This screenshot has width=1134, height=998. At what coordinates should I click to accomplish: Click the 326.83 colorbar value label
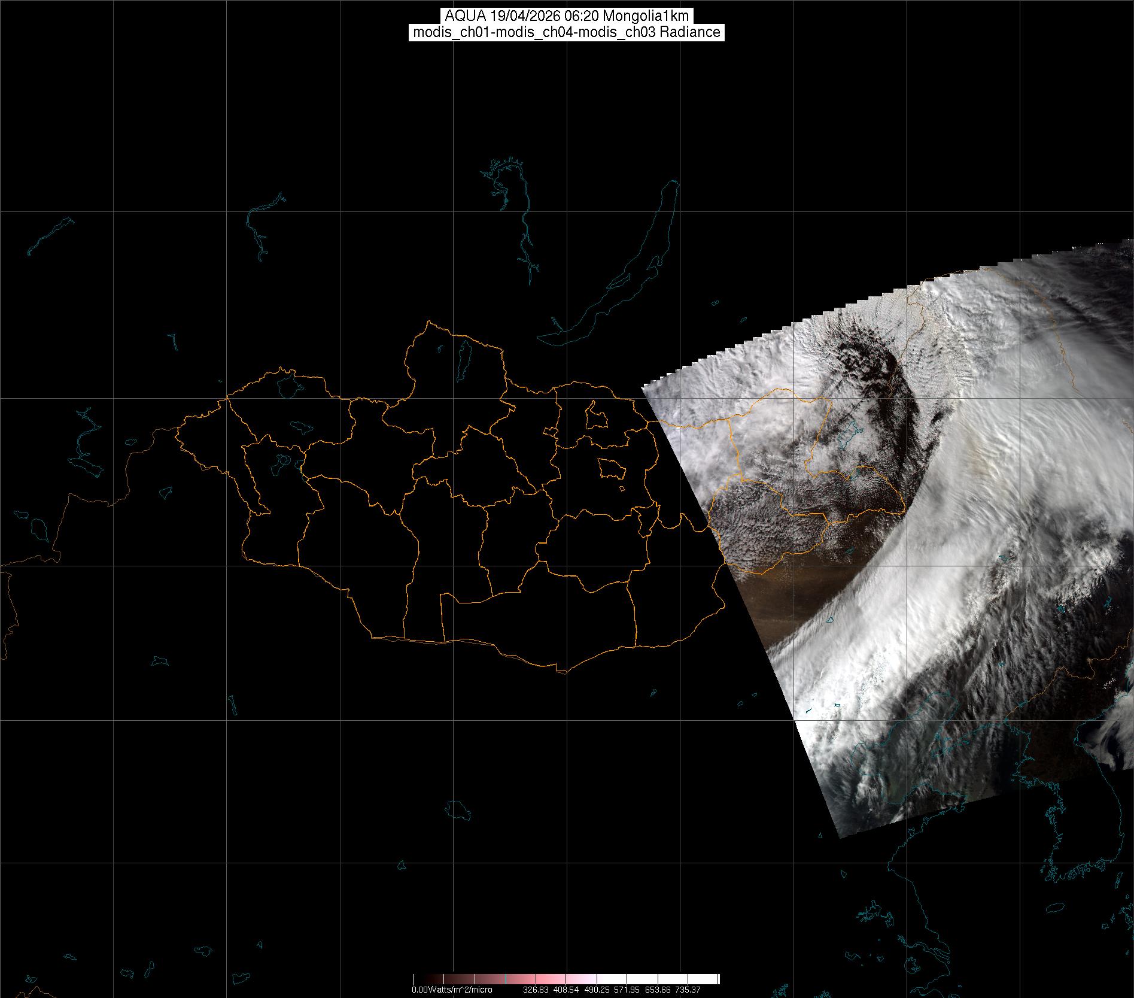[536, 990]
